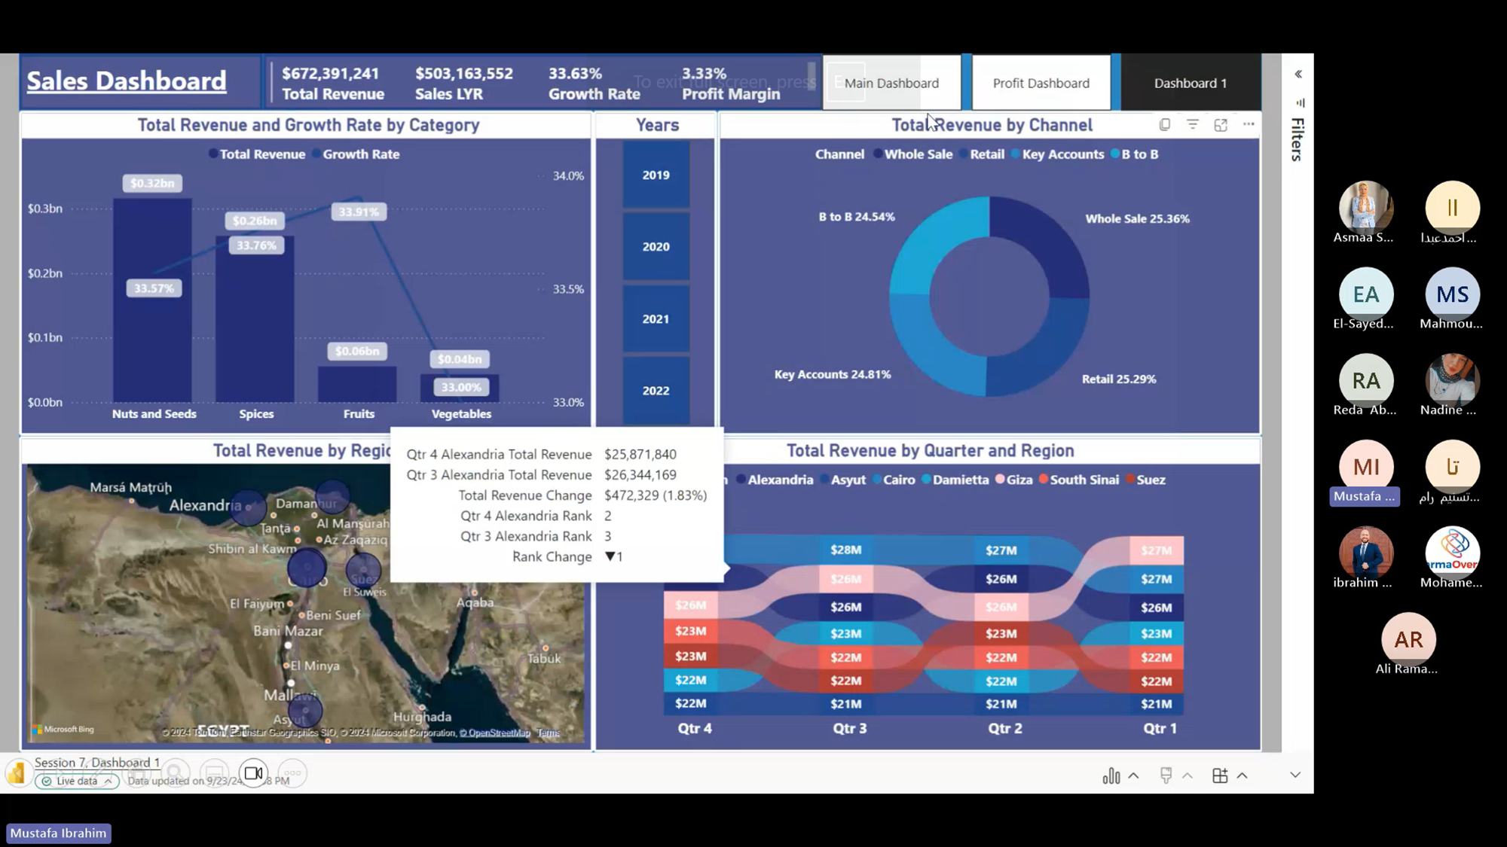Click the OpenStreetMap attribution link on the map
The width and height of the screenshot is (1507, 847).
click(x=495, y=733)
